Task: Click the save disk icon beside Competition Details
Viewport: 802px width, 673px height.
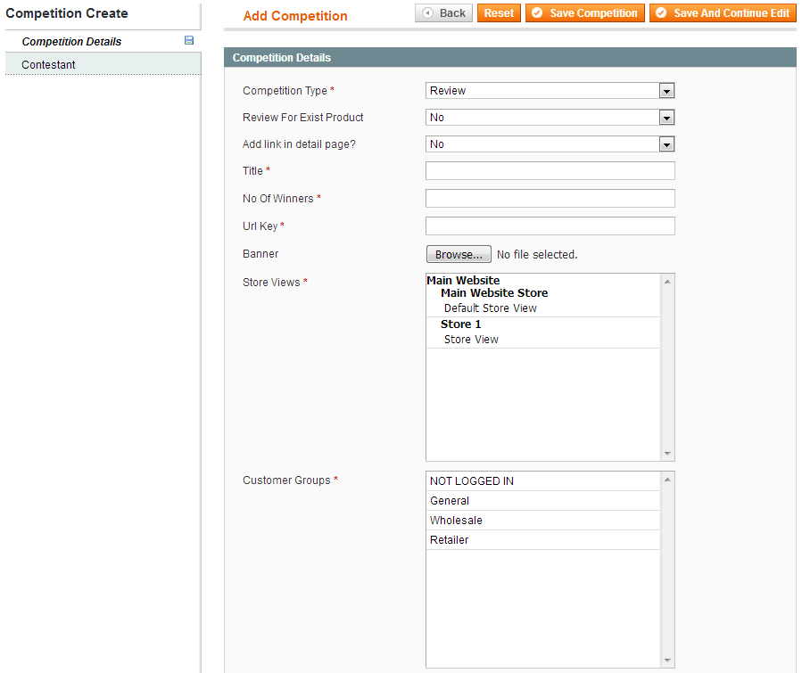Action: [189, 41]
